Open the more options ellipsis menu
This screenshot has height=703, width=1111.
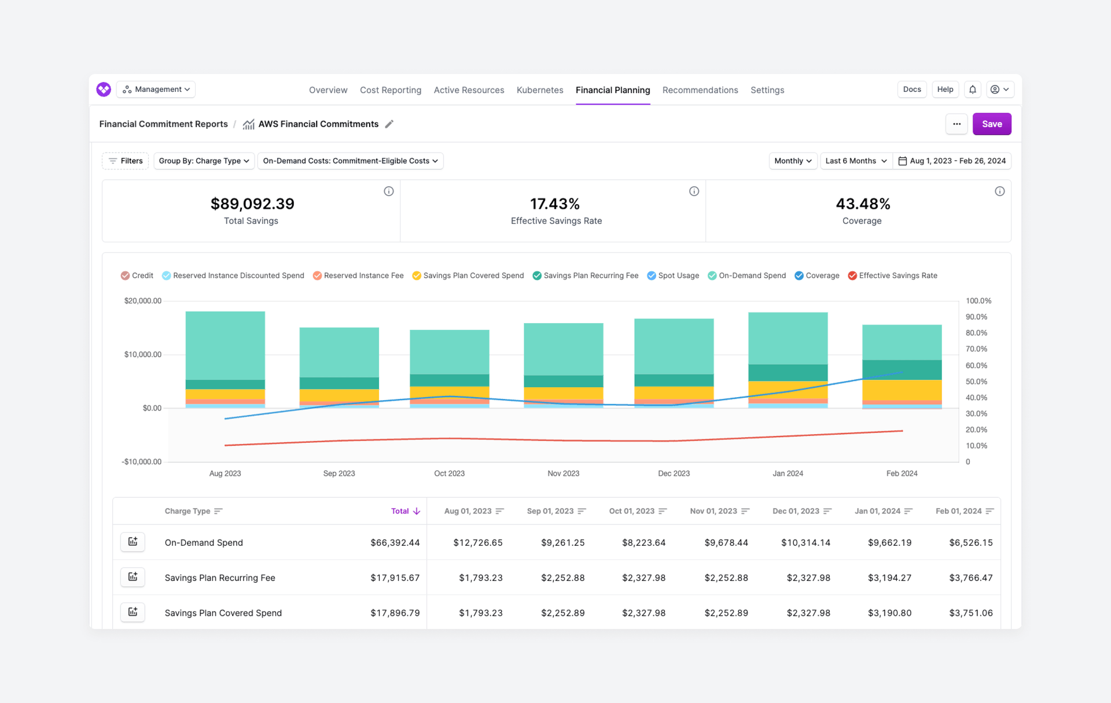point(957,124)
